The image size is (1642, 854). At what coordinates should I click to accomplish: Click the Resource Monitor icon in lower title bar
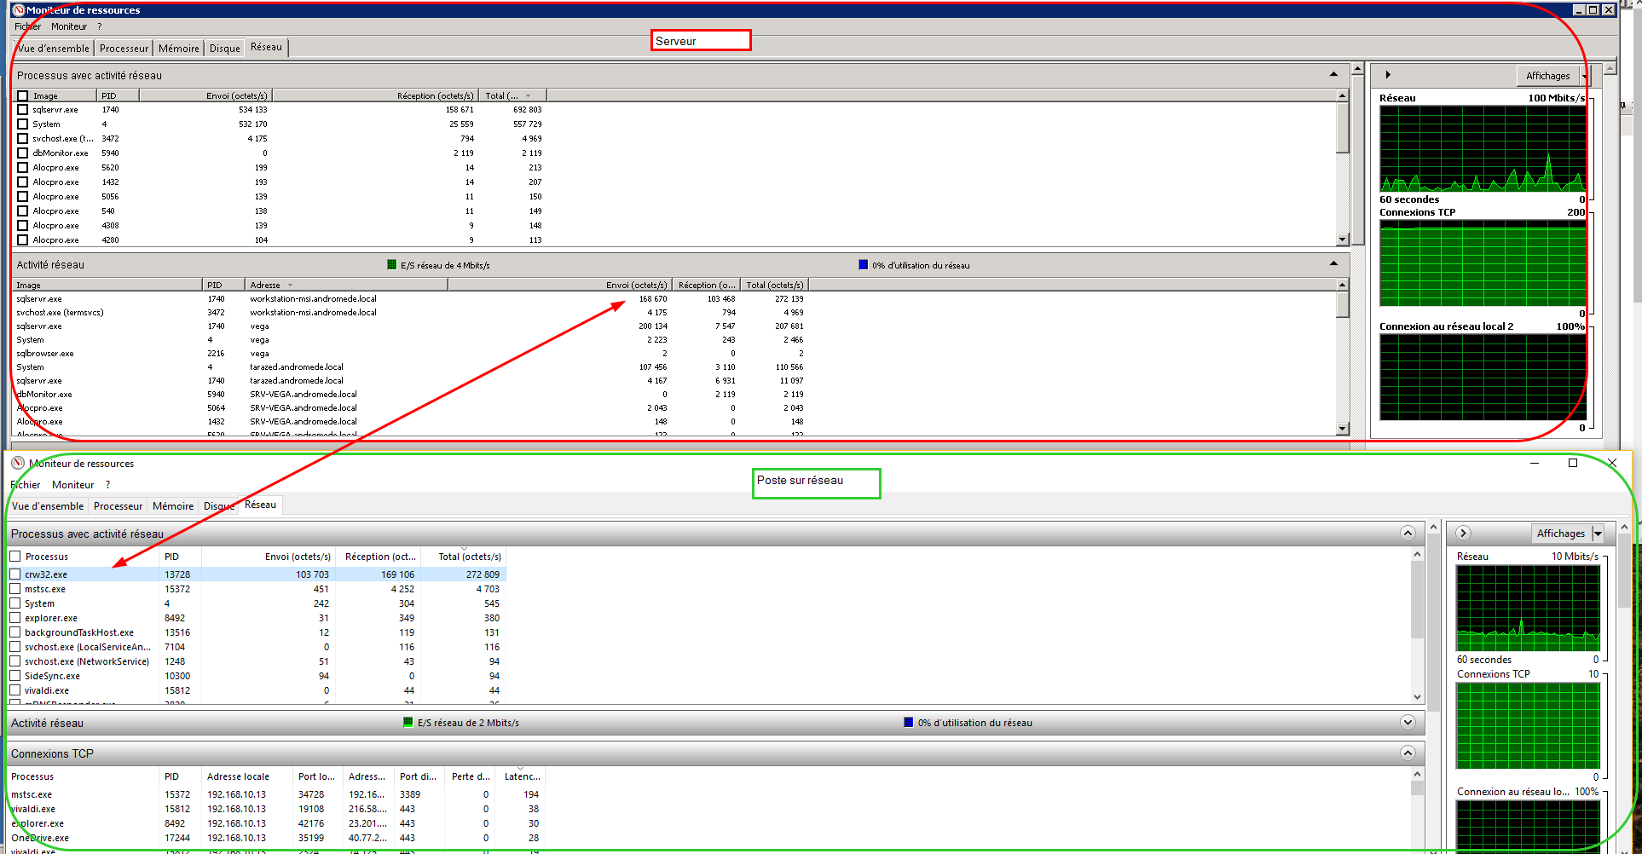[x=18, y=463]
